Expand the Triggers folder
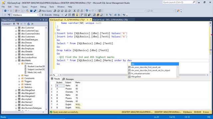213x119 pixels. [19, 81]
